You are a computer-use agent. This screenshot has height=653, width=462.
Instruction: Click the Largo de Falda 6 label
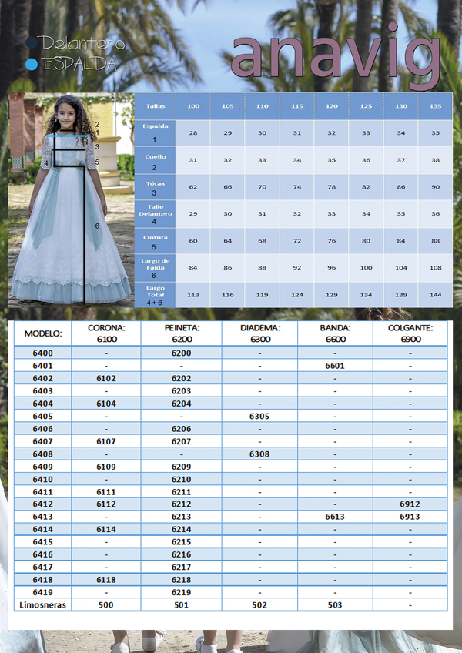pos(156,268)
